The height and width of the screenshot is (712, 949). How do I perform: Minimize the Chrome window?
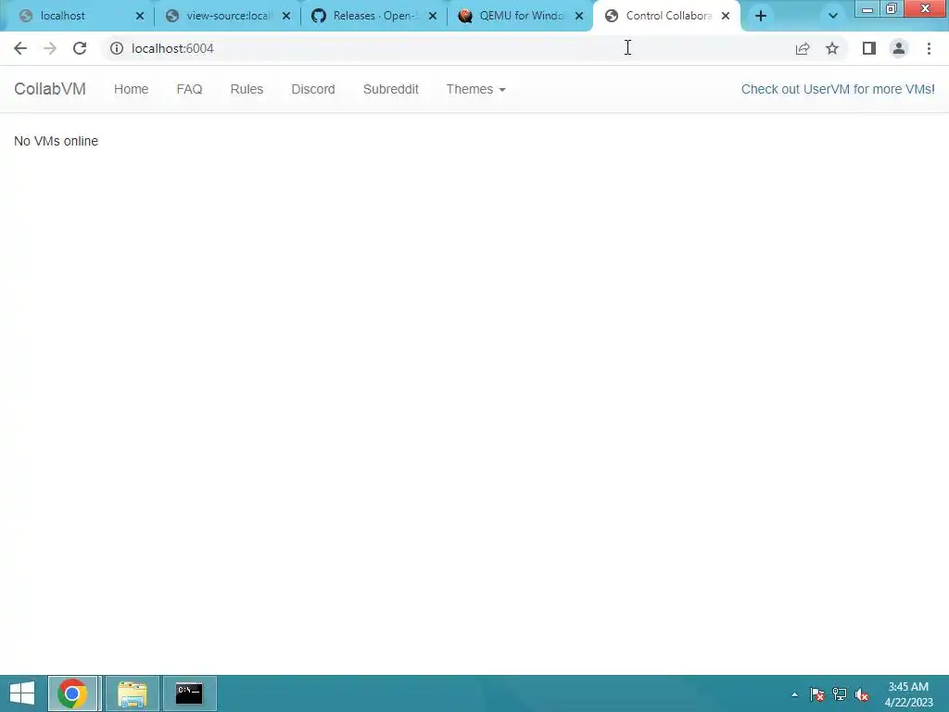tap(867, 8)
